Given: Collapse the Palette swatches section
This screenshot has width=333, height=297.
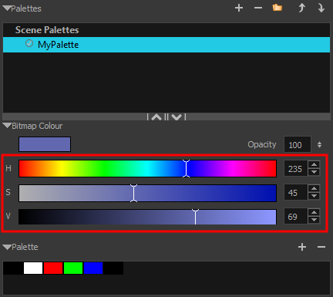Looking at the screenshot, I should click(7, 247).
